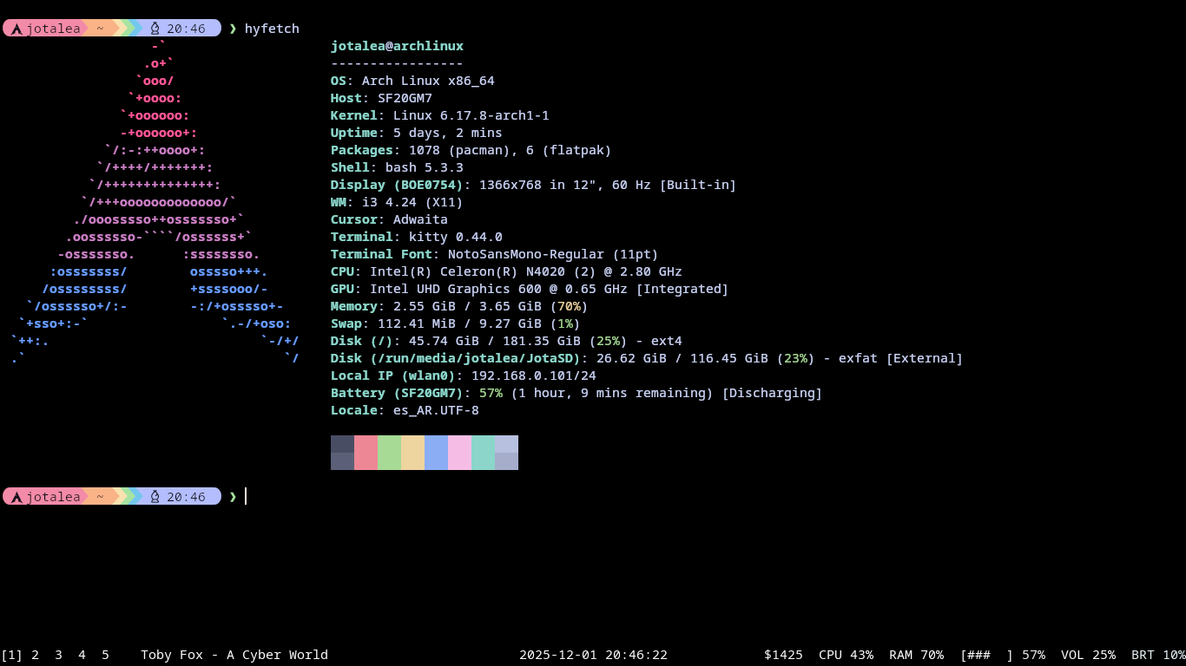This screenshot has width=1186, height=666.
Task: Switch to workspace 4 in the i3 bar
Action: (x=82, y=655)
